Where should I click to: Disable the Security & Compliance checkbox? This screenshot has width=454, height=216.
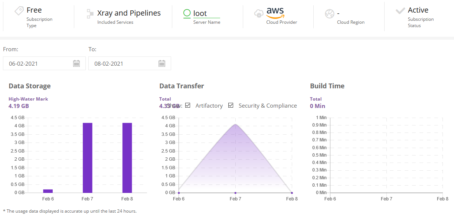point(231,105)
